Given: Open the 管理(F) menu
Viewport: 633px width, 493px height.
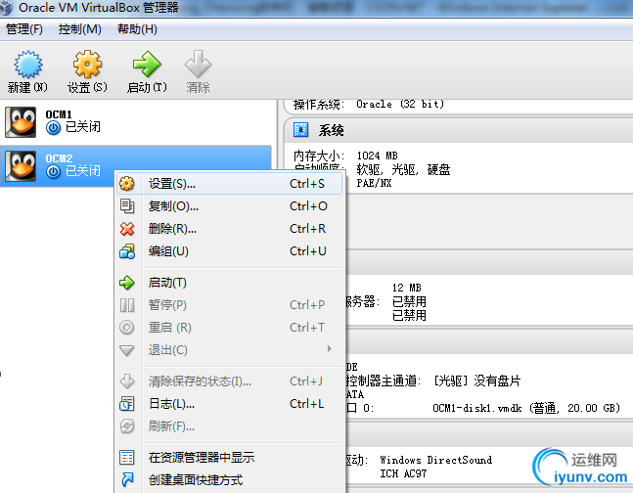Looking at the screenshot, I should coord(24,29).
